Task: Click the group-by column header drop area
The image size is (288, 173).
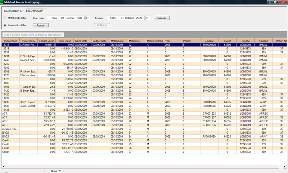Action: [33, 35]
